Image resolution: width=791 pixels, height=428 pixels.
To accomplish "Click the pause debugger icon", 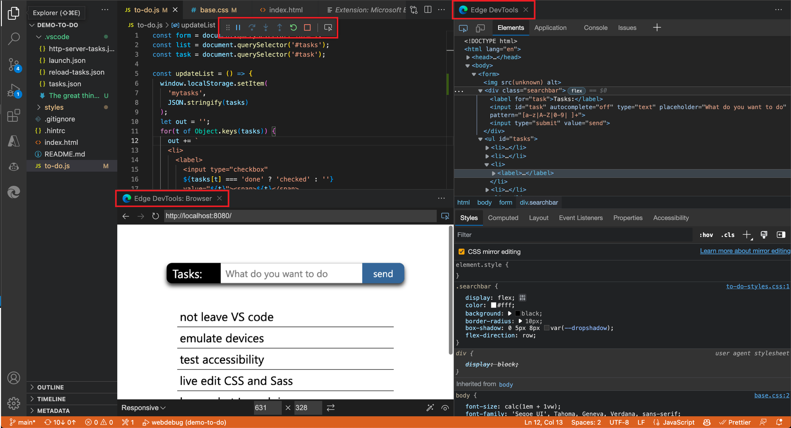I will [x=238, y=27].
